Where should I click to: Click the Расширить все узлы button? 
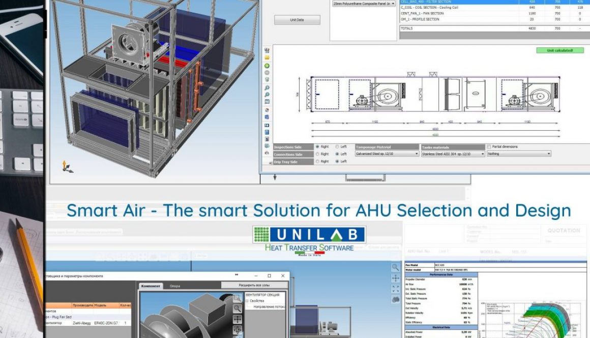pyautogui.click(x=255, y=285)
